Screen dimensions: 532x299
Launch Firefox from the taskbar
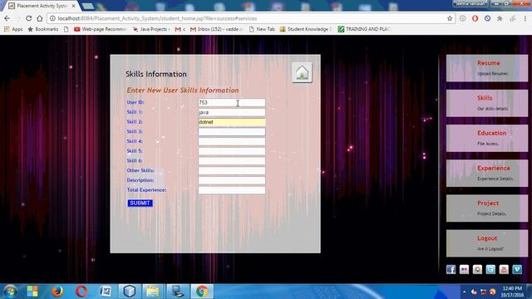pyautogui.click(x=57, y=292)
